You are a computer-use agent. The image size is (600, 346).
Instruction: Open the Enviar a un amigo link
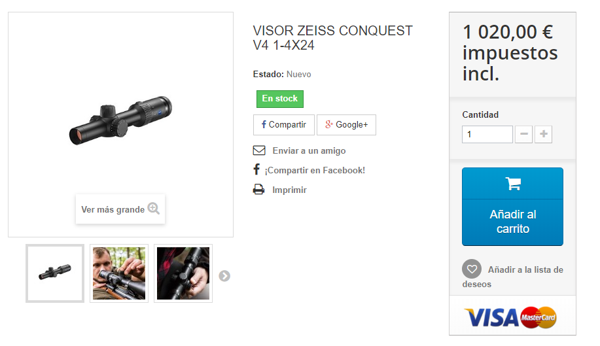(309, 150)
